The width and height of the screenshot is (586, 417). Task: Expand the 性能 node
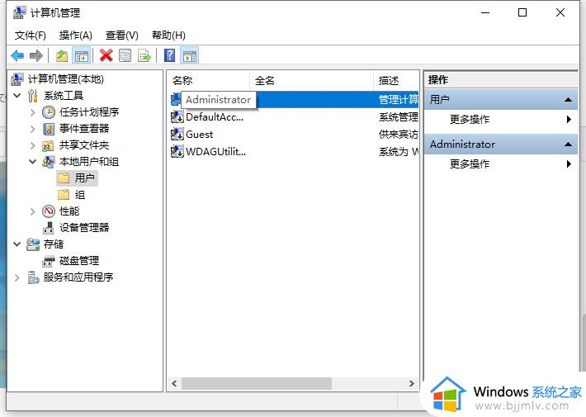tap(32, 211)
